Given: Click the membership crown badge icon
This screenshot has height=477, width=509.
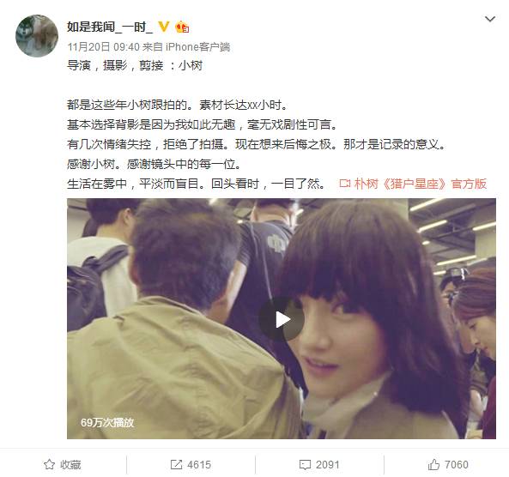Looking at the screenshot, I should tap(182, 27).
